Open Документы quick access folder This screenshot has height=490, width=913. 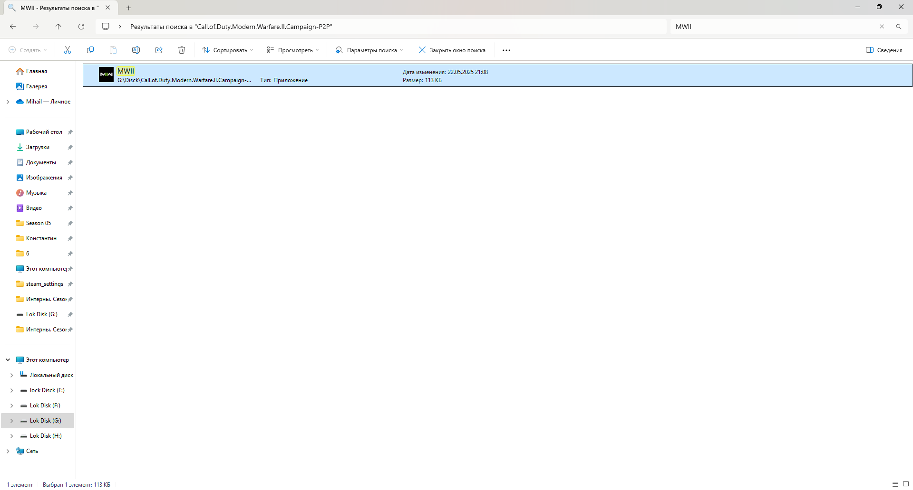(41, 162)
